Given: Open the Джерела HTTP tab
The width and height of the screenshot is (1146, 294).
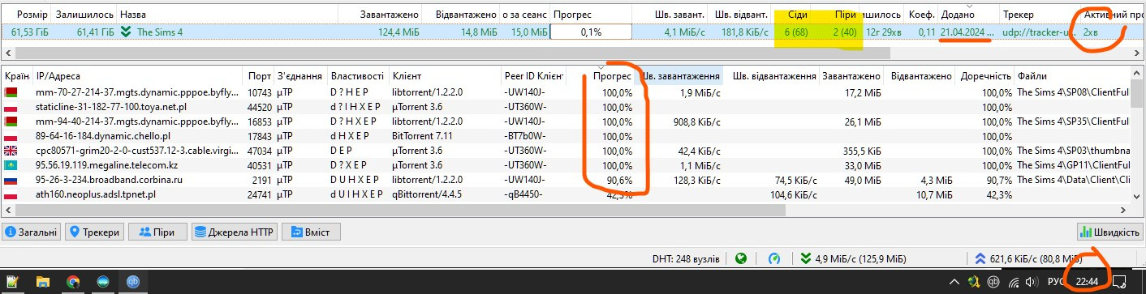Looking at the screenshot, I should pos(235,232).
